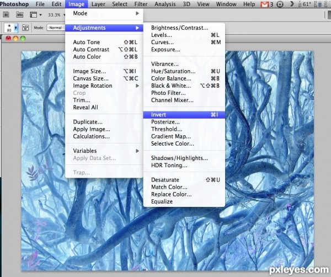Click the chevron arrow icon in menu bar
Screen dimensions: 331x277
292,4
